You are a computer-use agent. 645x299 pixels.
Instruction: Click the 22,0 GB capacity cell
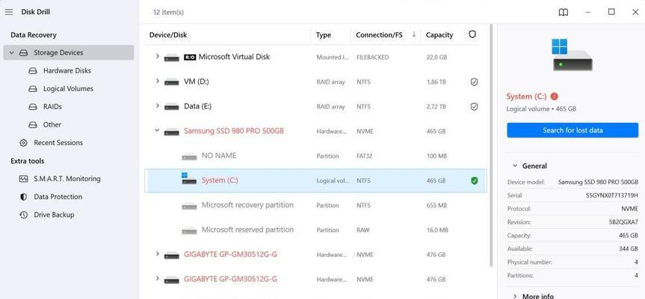436,57
